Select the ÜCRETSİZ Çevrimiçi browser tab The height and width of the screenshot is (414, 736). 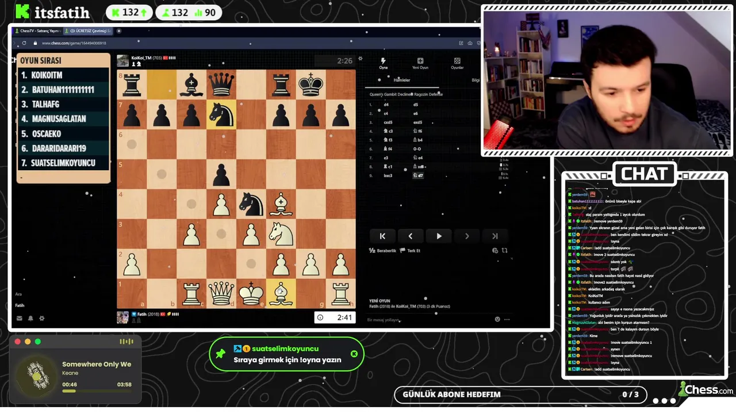[x=88, y=31]
